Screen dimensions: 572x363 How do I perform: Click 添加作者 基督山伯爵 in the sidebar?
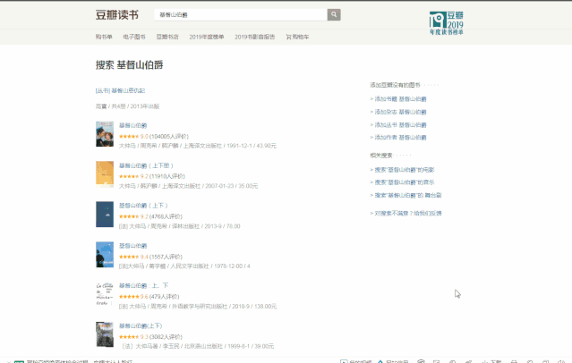398,138
